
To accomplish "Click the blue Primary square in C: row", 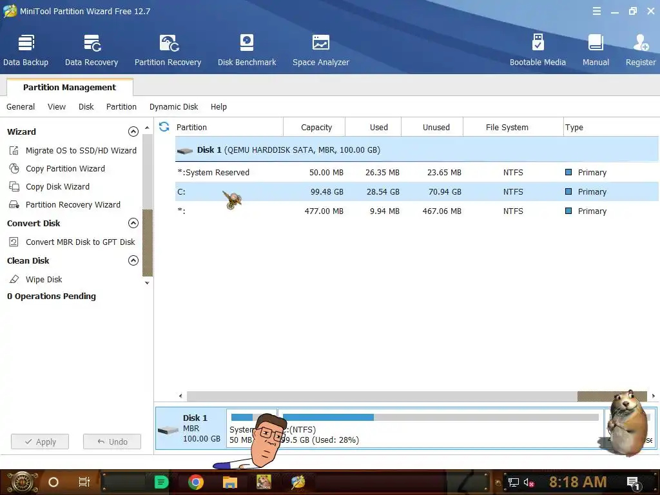I will pos(568,191).
